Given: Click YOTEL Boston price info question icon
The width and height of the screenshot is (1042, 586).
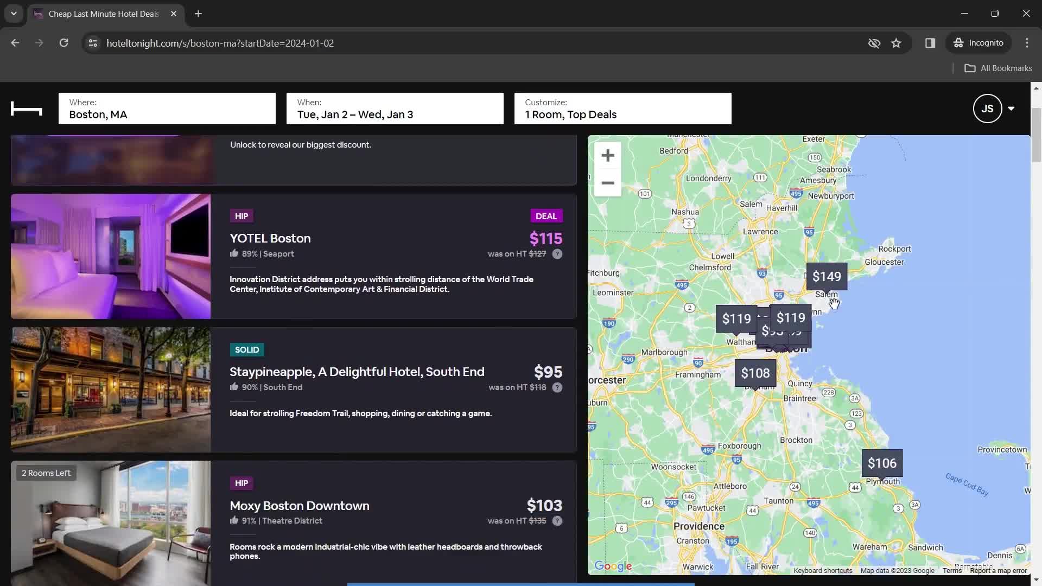Looking at the screenshot, I should point(557,254).
